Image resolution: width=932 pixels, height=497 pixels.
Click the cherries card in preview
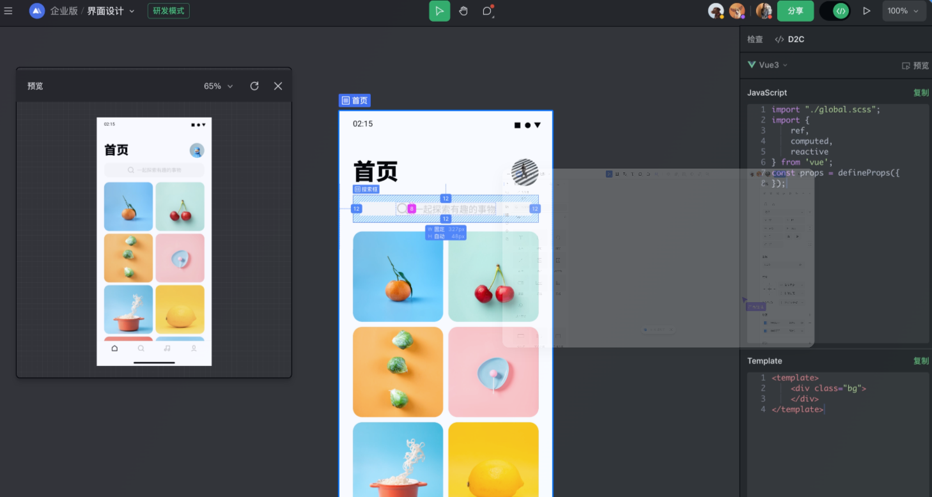coord(180,206)
